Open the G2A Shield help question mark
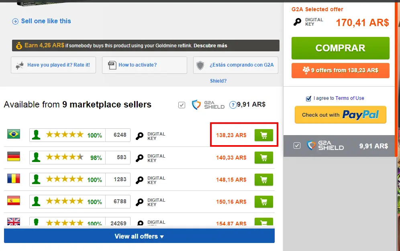This screenshot has height=251, width=400. (233, 105)
